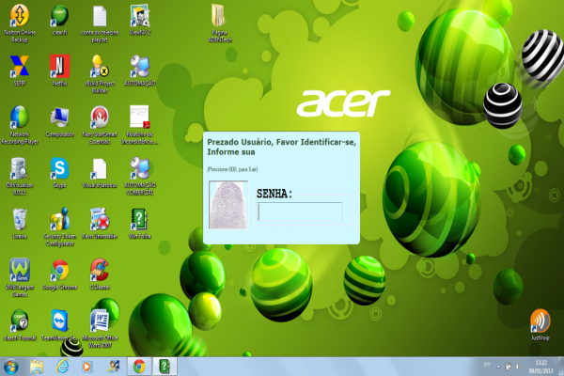This screenshot has height=376, width=564.
Task: Open Windows Media Player from the taskbar
Action: [86, 367]
